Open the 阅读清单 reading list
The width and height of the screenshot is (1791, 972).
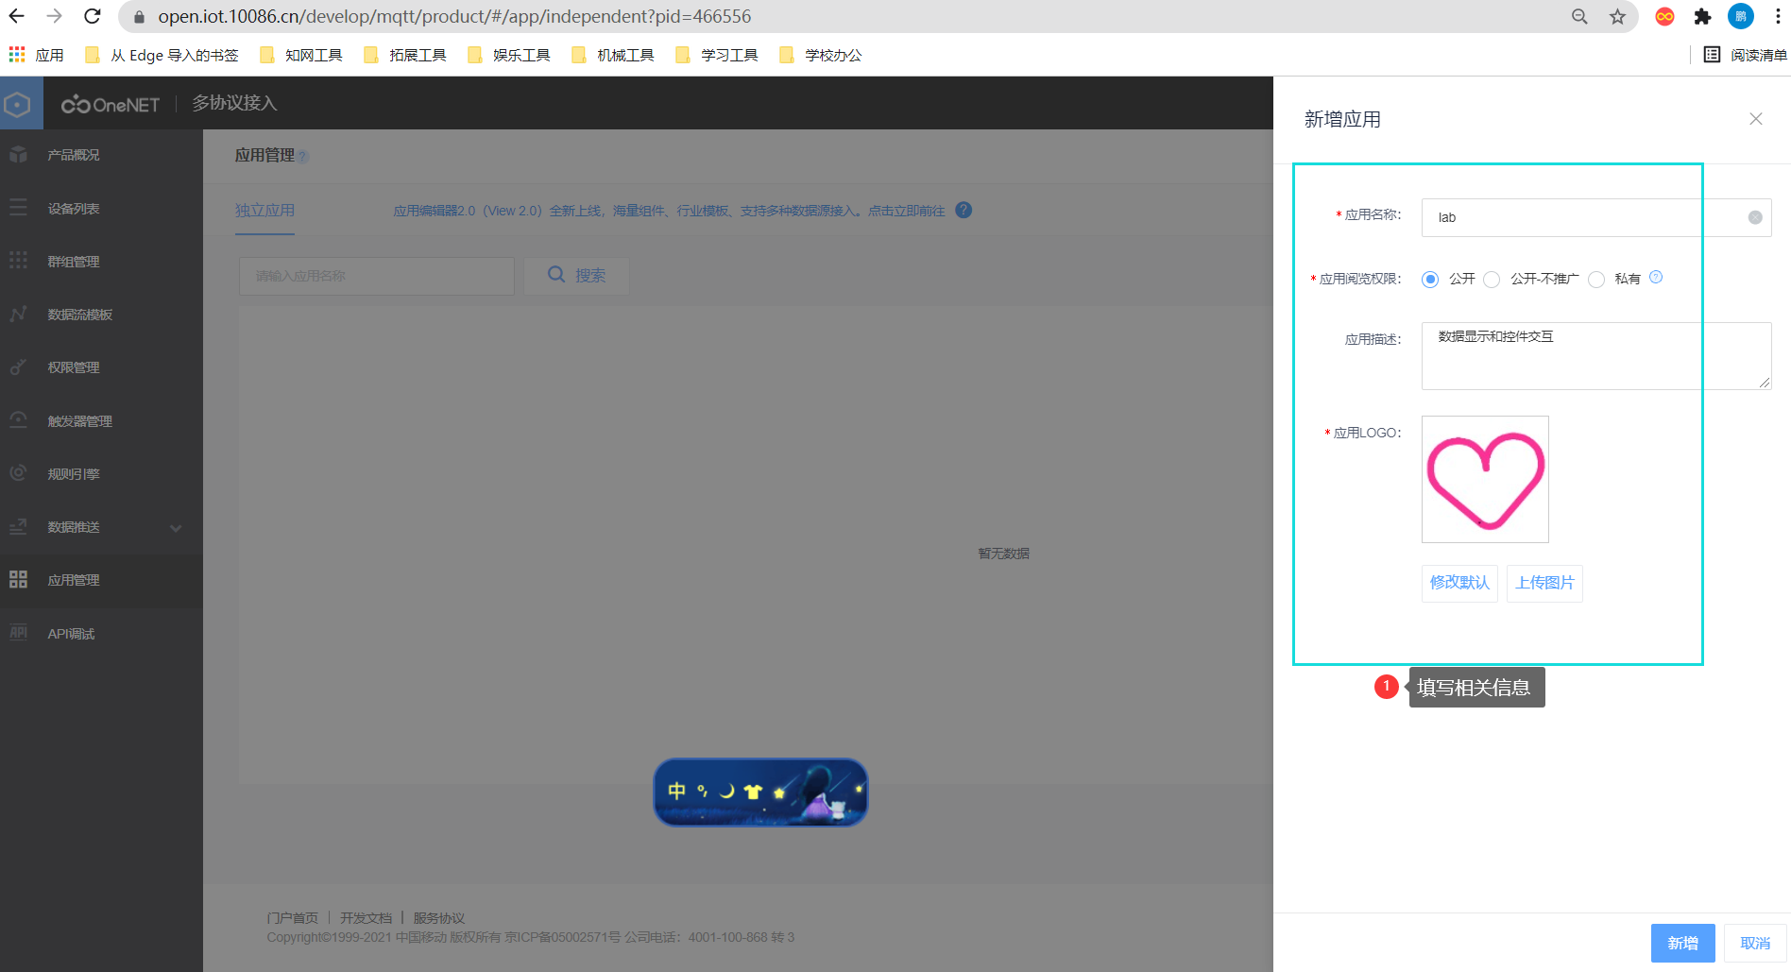[x=1745, y=55]
